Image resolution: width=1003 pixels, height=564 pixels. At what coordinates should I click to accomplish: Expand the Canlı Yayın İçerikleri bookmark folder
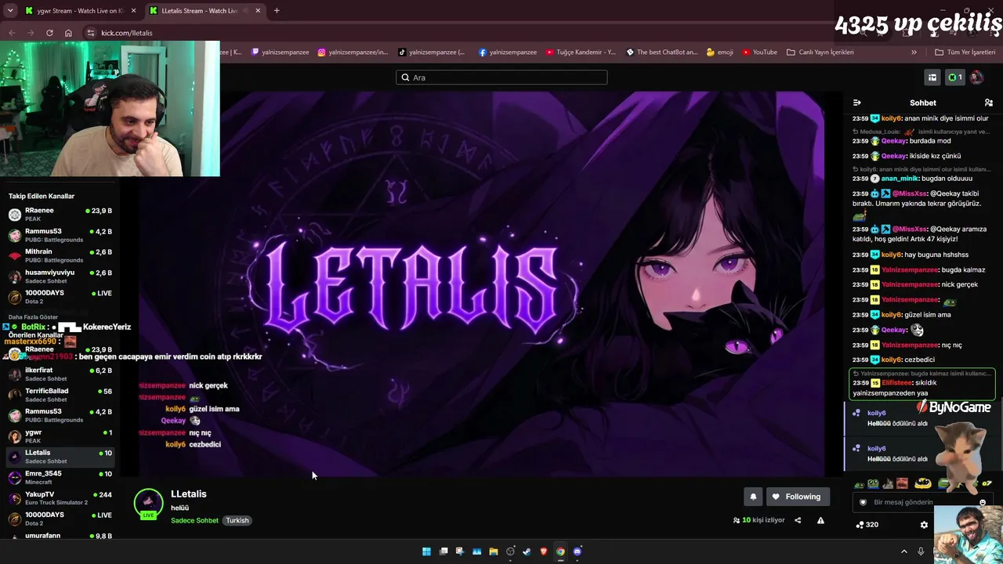click(x=820, y=52)
